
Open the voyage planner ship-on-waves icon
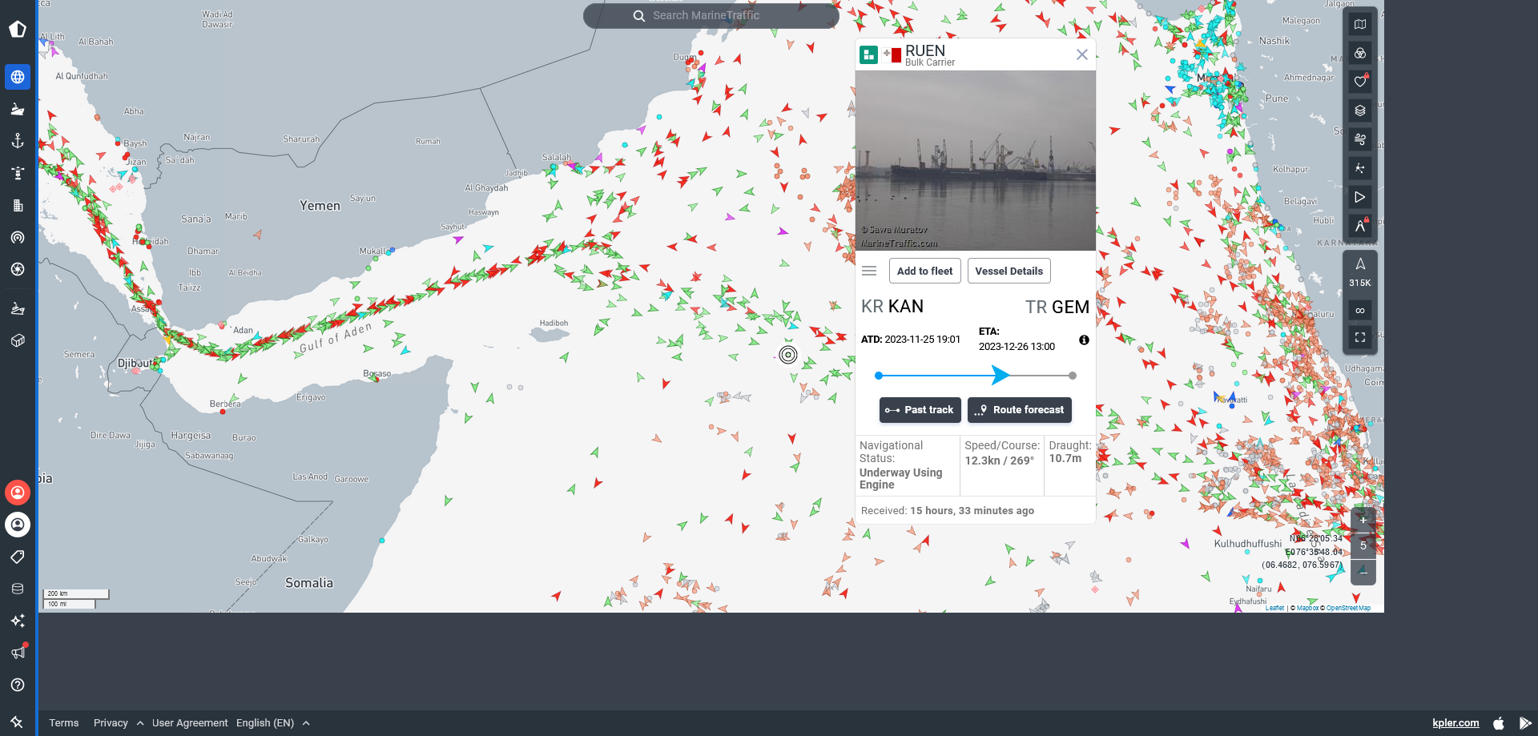pyautogui.click(x=18, y=308)
